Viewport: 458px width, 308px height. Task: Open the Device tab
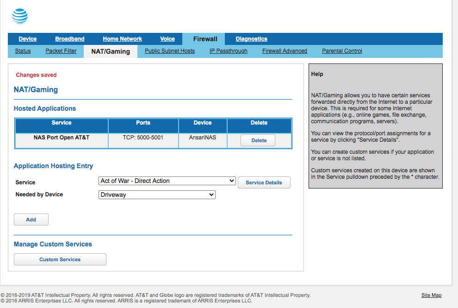pos(27,39)
